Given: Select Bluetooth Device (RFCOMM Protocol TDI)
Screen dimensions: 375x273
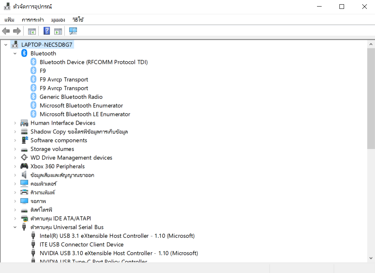Looking at the screenshot, I should pyautogui.click(x=94, y=62).
